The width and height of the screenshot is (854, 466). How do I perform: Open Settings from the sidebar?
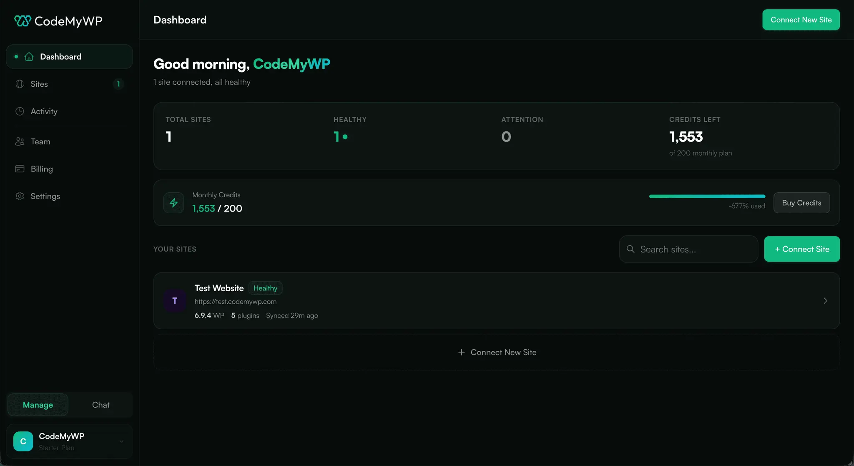click(70, 196)
